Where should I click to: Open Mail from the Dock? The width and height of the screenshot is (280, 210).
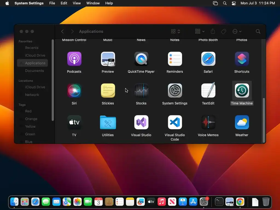56,202
